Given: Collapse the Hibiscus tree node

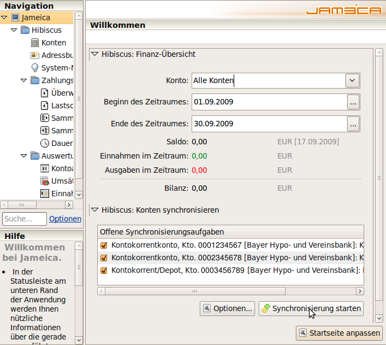Looking at the screenshot, I should [x=14, y=30].
